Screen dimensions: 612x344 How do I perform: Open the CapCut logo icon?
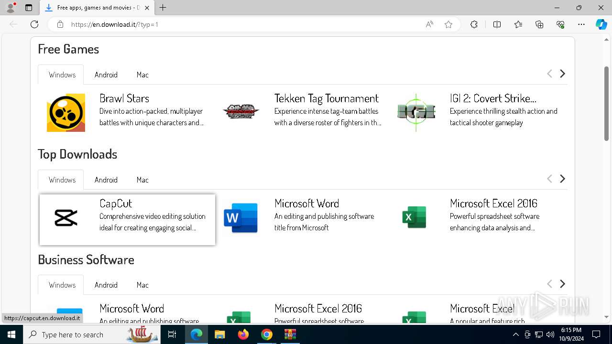[x=66, y=218]
